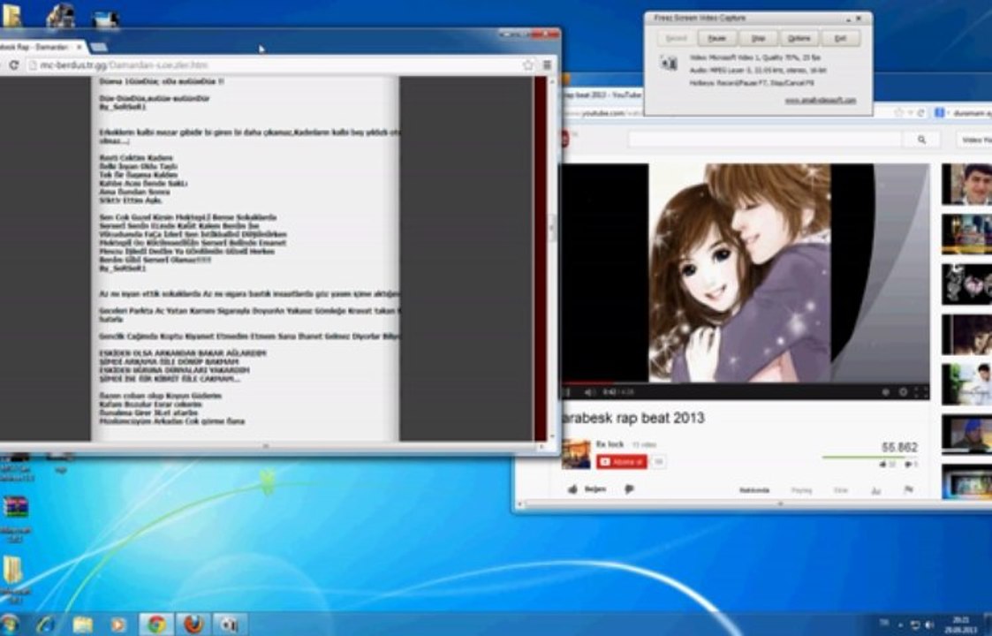Open the Paylaş tab under the video
Screen dimensions: 992x636
801,490
